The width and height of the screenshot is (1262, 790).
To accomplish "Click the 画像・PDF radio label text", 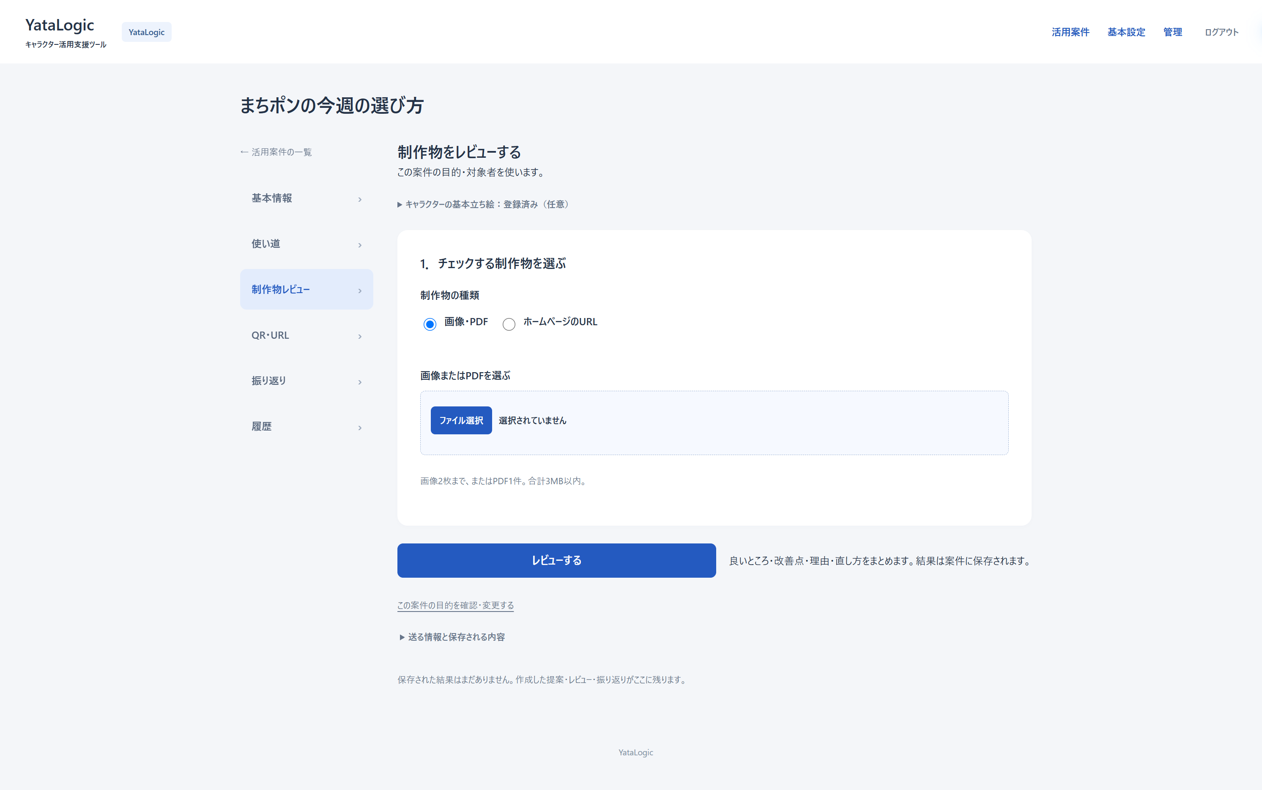I will coord(466,322).
